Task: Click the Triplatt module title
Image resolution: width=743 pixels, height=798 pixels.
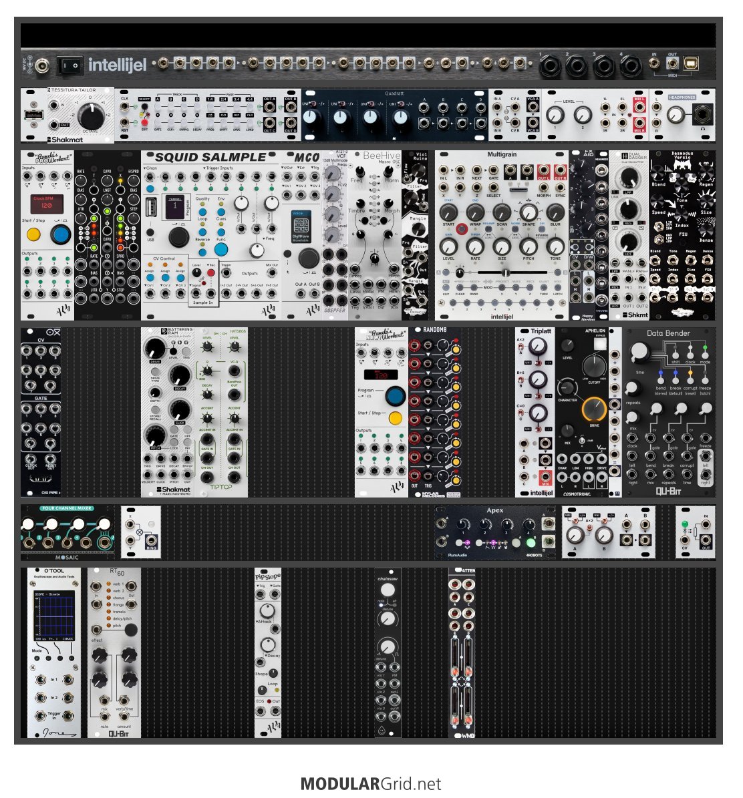Action: pyautogui.click(x=541, y=331)
